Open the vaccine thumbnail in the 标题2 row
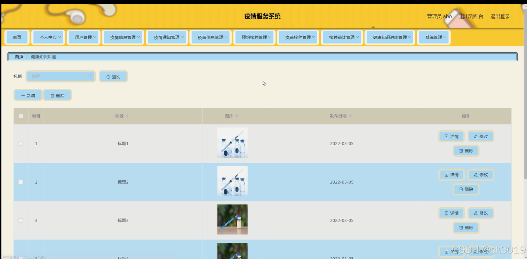Viewport: 527px width, 259px height. (232, 181)
